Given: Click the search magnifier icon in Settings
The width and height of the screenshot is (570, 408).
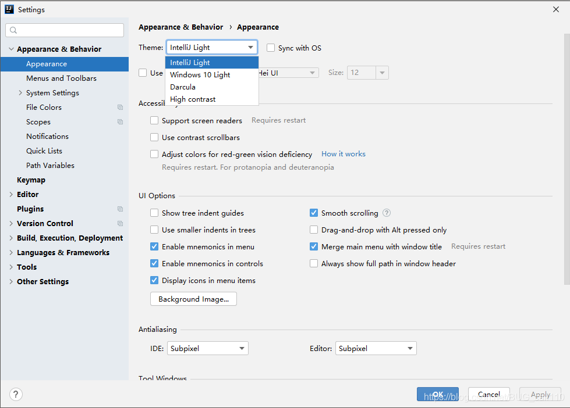Looking at the screenshot, I should [x=13, y=30].
